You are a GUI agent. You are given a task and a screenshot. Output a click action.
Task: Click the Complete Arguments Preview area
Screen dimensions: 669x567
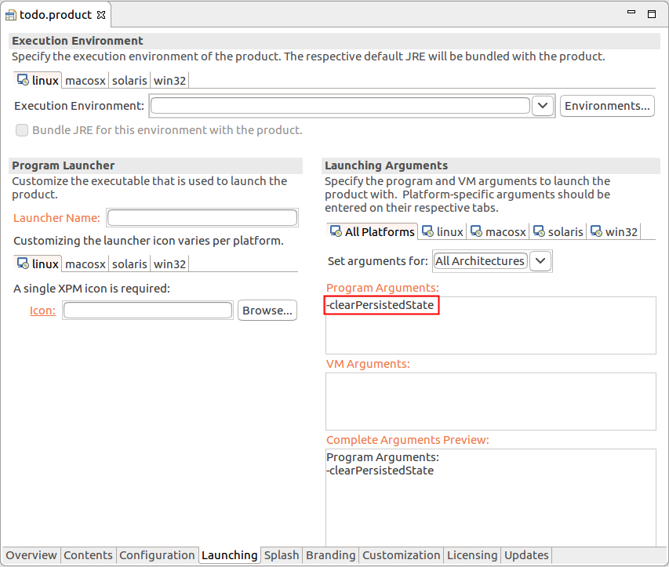click(x=491, y=497)
